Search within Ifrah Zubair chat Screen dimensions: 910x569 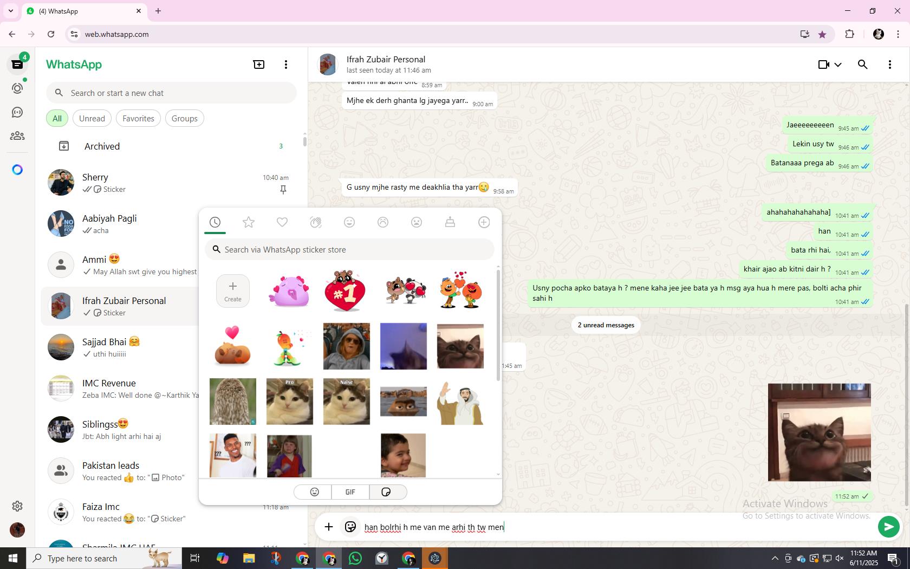tap(863, 64)
